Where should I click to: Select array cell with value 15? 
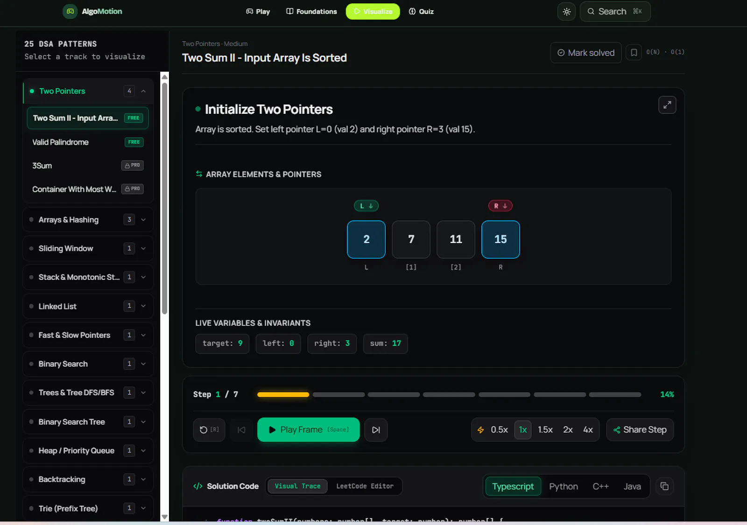tap(500, 239)
